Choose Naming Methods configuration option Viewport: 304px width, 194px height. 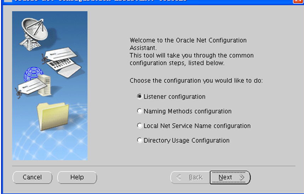click(139, 111)
